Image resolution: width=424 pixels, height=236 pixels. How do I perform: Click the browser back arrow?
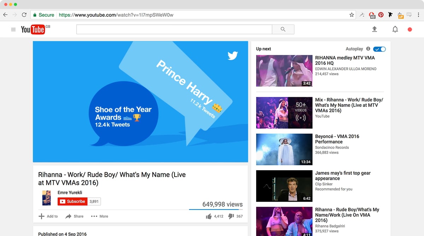[x=5, y=15]
